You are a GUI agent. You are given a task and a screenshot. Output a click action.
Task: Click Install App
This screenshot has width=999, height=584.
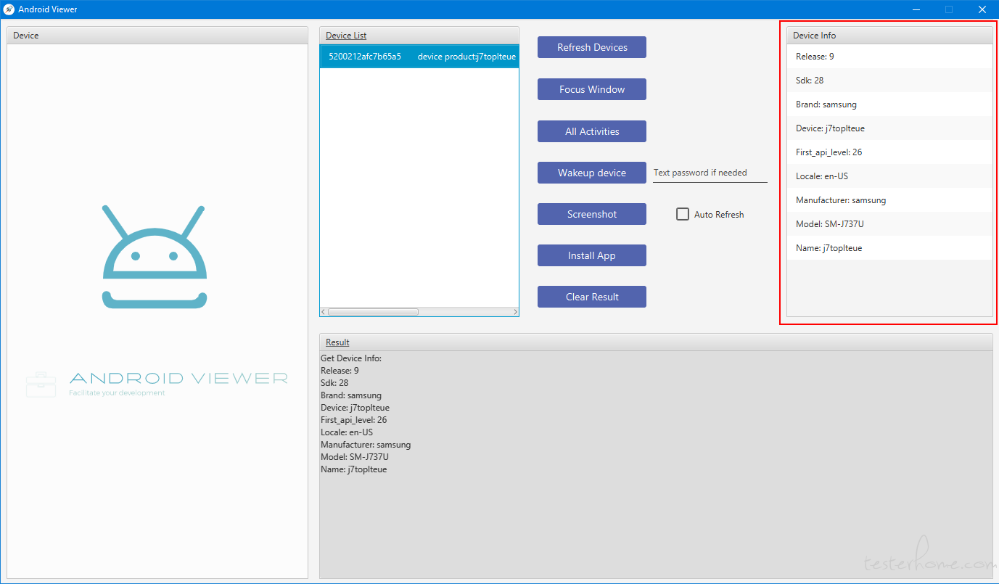click(x=592, y=255)
